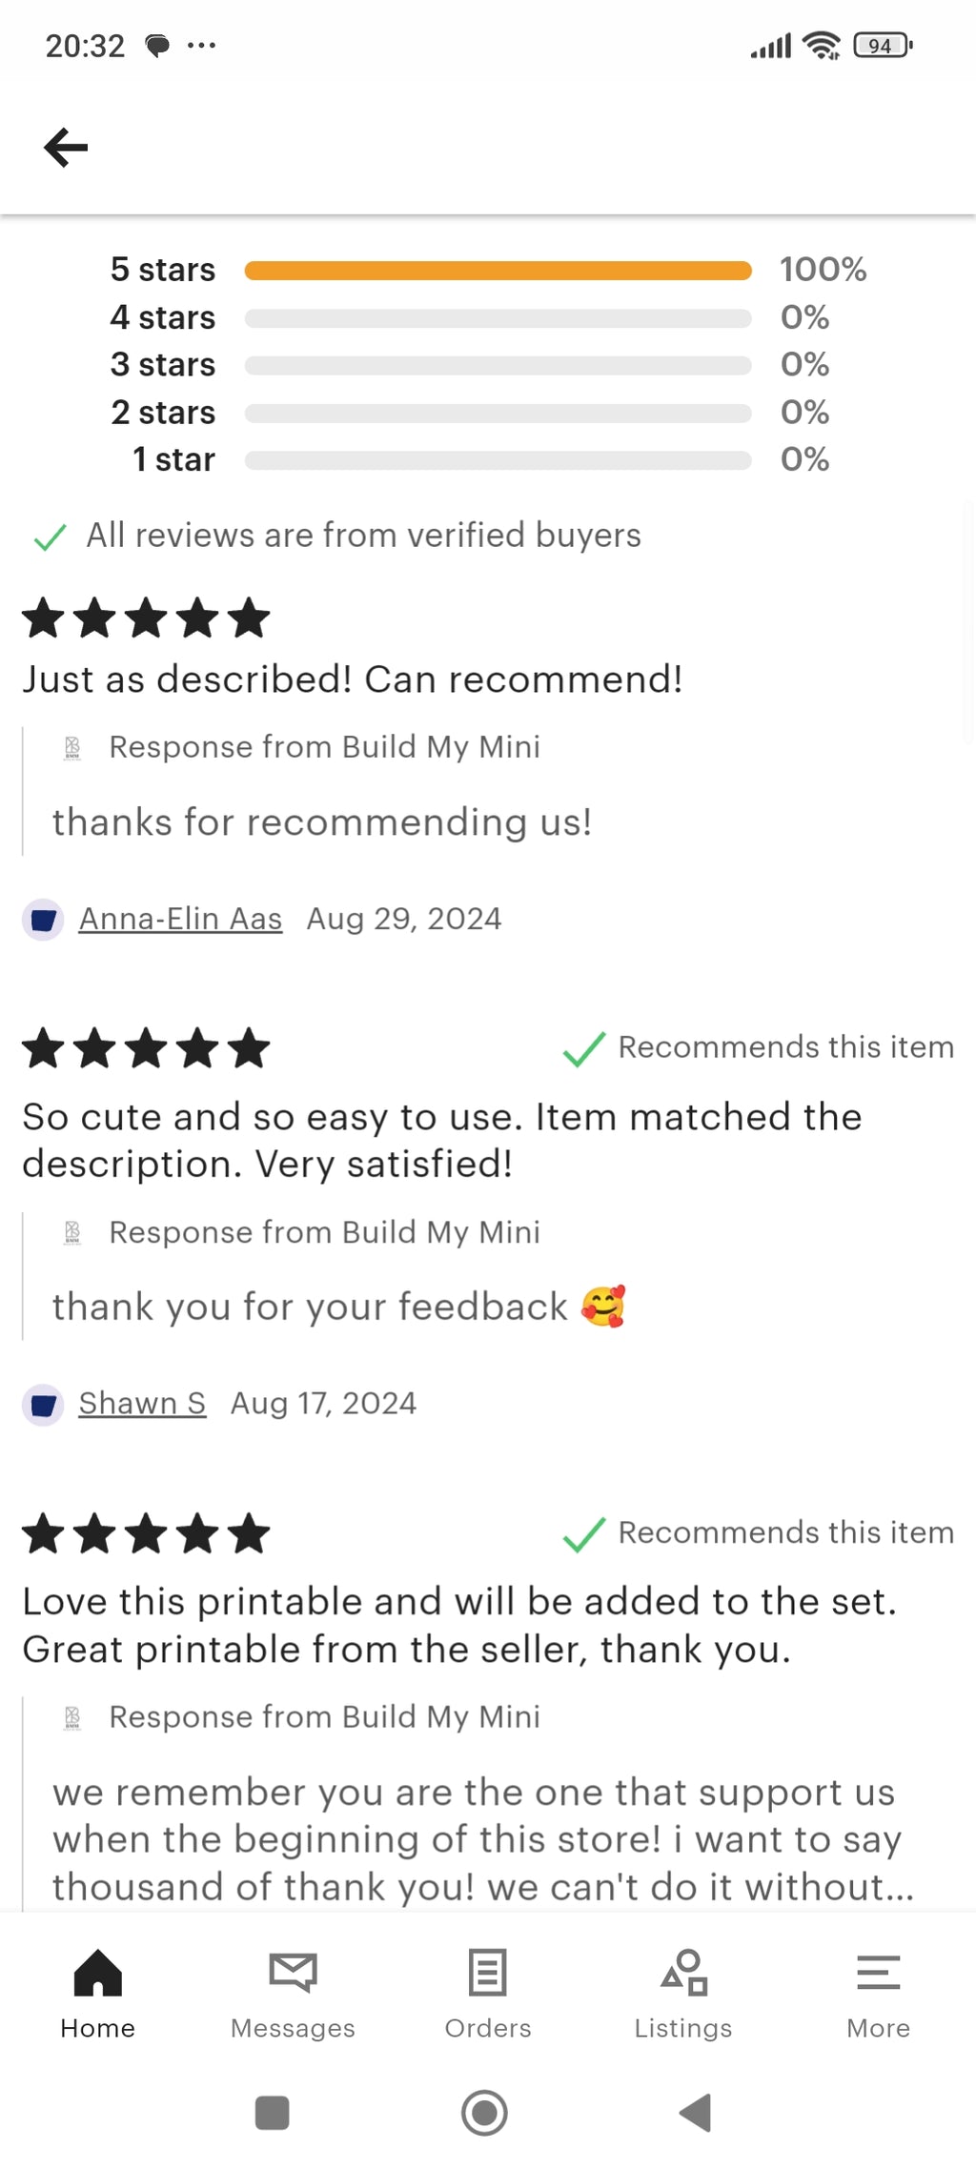Go to the Orders tab
Viewport: 976px width, 2169px height.
click(x=488, y=1992)
